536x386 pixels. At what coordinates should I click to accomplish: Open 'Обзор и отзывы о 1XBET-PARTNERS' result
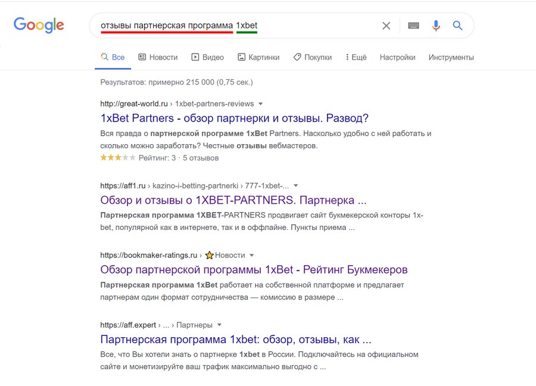[233, 200]
